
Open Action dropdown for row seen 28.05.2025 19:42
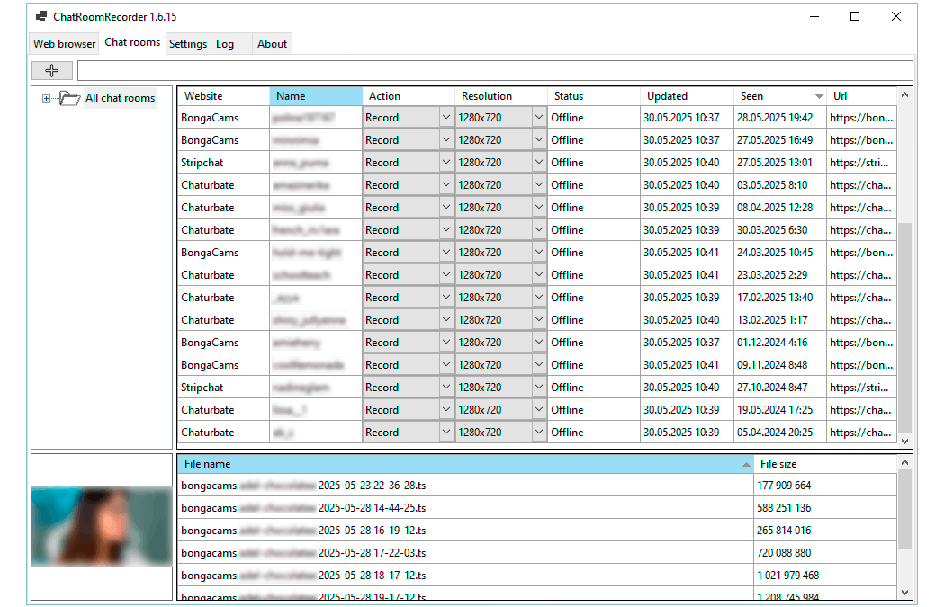point(446,118)
